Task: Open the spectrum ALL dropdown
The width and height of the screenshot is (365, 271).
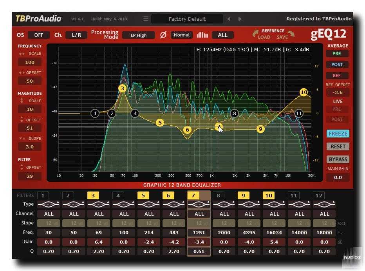Action: [x=222, y=35]
